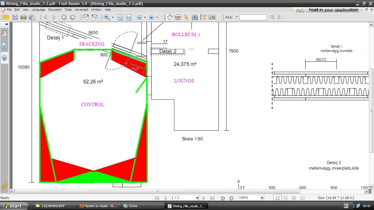Click the binoculars Search icon
Screen dimensions: 374x210
pyautogui.click(x=195, y=17)
